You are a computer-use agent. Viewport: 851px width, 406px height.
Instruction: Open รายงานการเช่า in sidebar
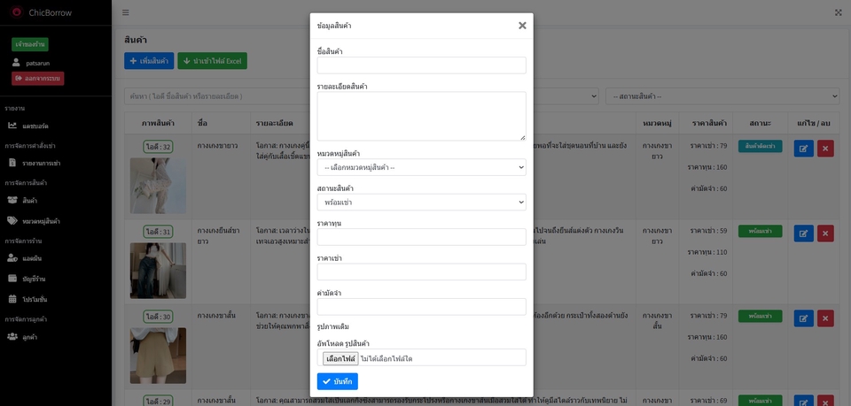tap(42, 163)
